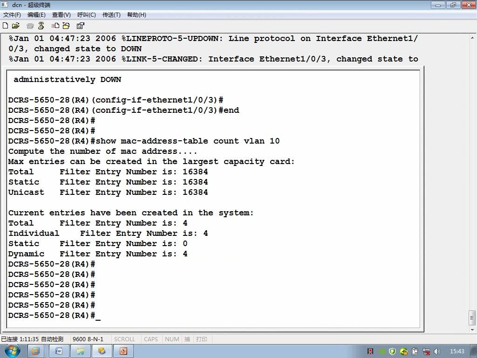Click the '(config-if-ethernet1/0/3)#end' command line
The height and width of the screenshot is (358, 477).
point(123,110)
